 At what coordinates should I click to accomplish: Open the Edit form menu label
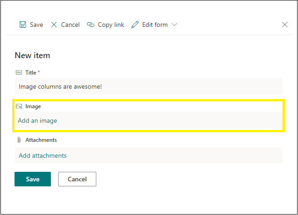pyautogui.click(x=155, y=25)
